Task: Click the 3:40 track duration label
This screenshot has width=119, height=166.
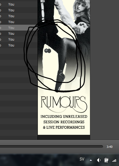Action: (x=110, y=147)
